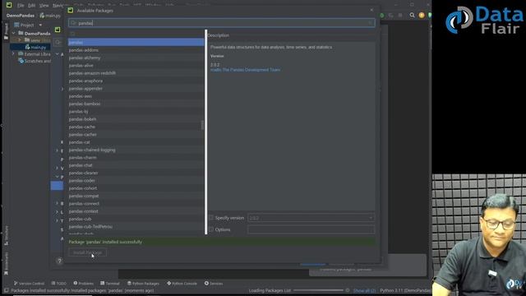526x296 pixels.
Task: Click the venv folder icon in the project tree
Action: (x=27, y=40)
